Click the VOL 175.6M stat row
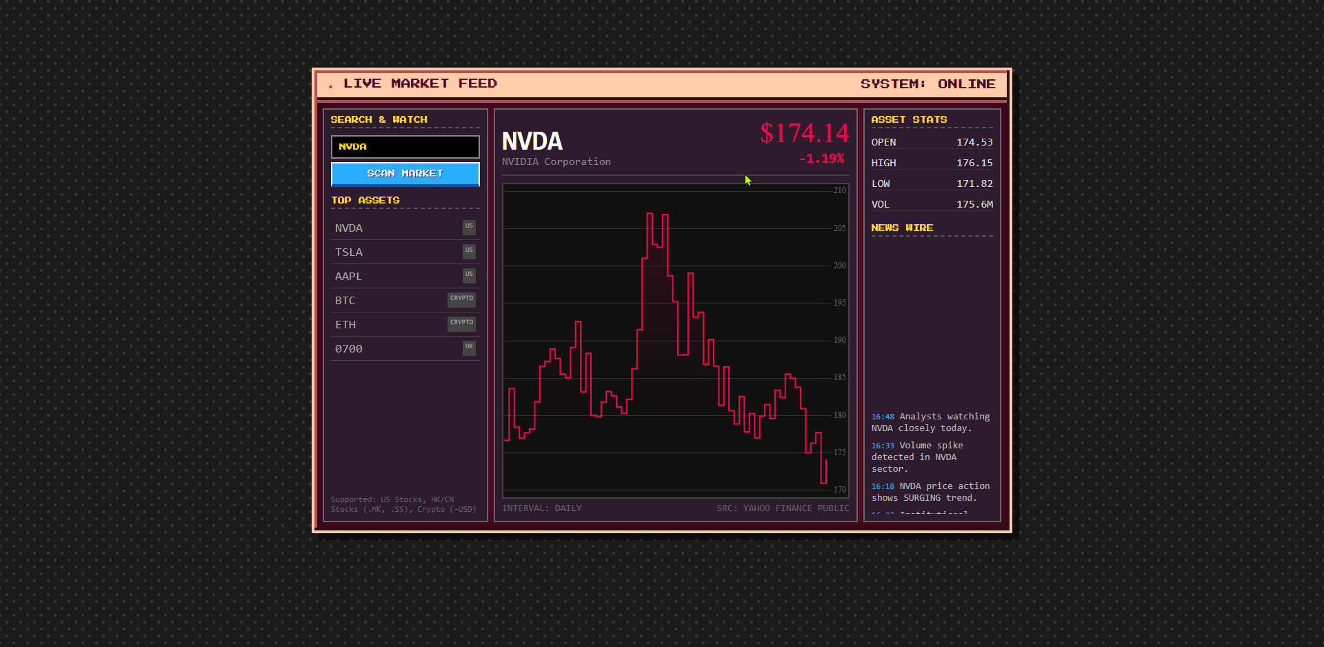This screenshot has width=1324, height=647. 932,204
